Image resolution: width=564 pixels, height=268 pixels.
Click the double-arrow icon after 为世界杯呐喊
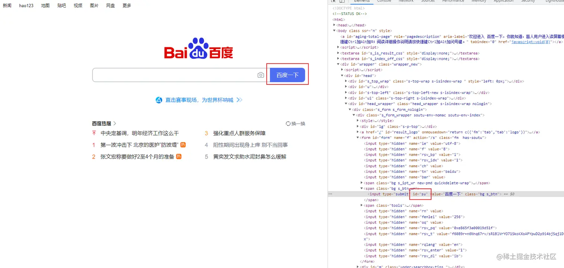point(239,100)
